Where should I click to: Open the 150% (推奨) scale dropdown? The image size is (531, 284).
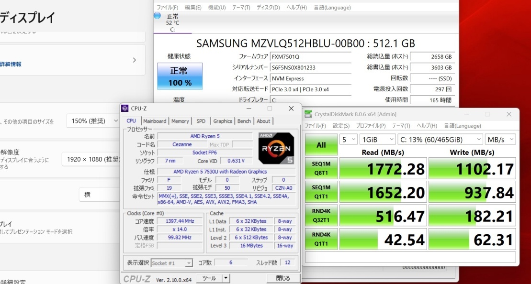tap(93, 120)
